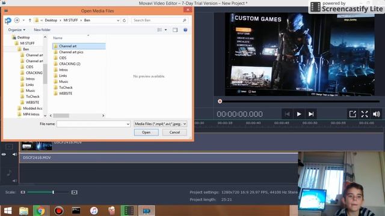Screen dimensions: 385x216
Task: Click the timeline Scale slider handle
Action: (x=53, y=193)
